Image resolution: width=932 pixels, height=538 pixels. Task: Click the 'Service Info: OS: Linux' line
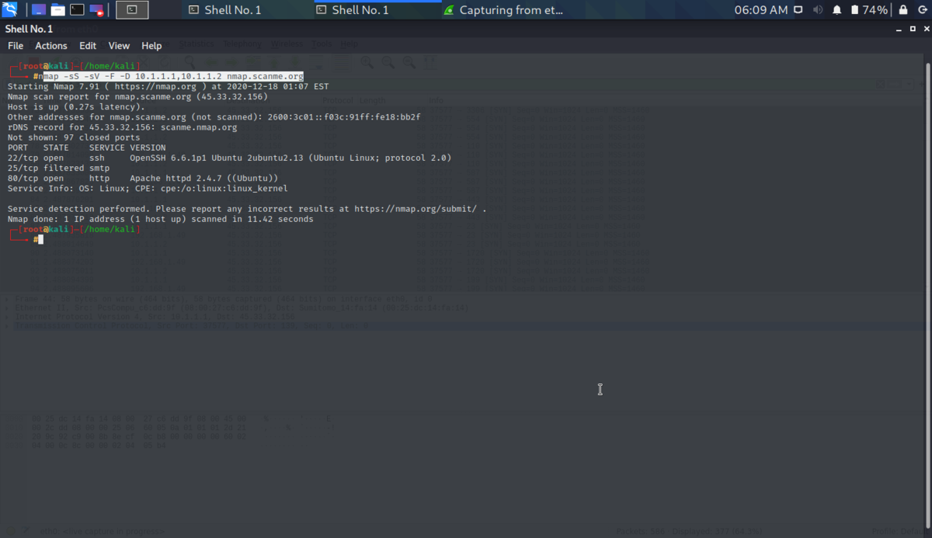148,188
